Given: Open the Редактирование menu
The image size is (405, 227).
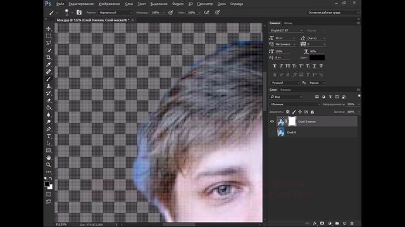Looking at the screenshot, I should click(81, 4).
